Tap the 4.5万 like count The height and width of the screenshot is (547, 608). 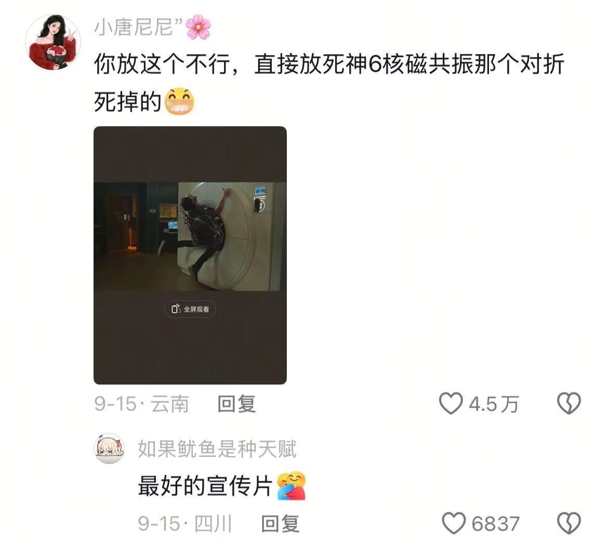tap(493, 404)
